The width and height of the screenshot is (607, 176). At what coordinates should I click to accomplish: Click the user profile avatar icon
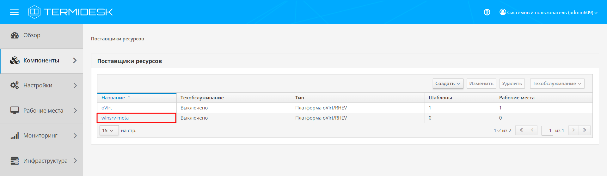(502, 12)
